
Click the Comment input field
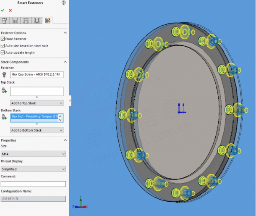33,184
